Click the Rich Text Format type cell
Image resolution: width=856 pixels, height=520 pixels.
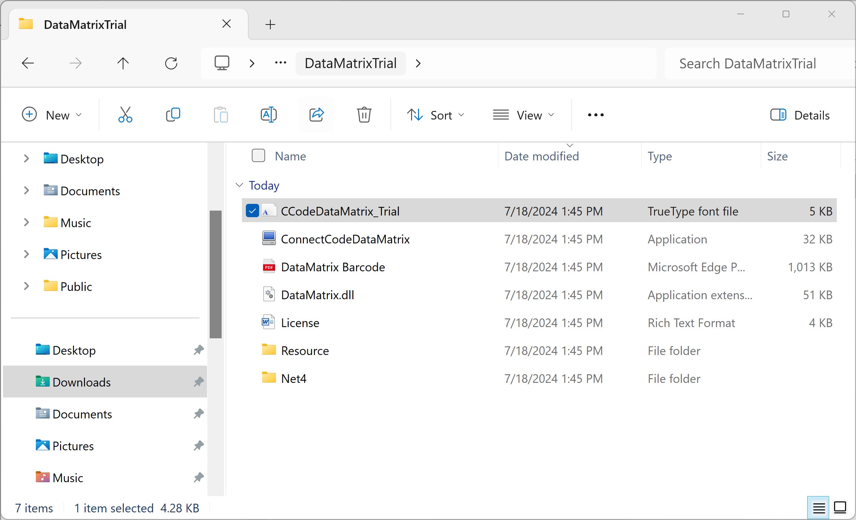point(691,323)
